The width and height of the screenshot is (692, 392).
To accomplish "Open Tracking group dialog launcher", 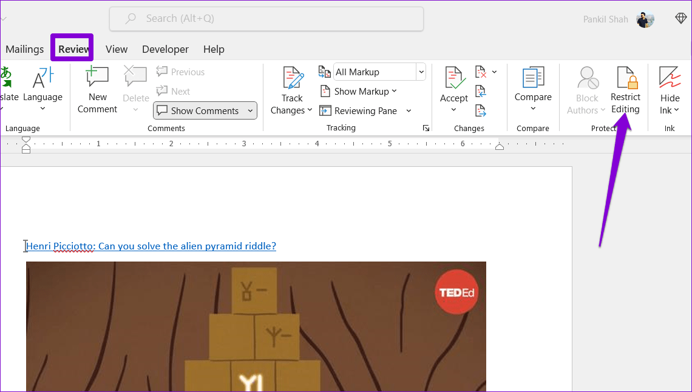I will pyautogui.click(x=426, y=128).
